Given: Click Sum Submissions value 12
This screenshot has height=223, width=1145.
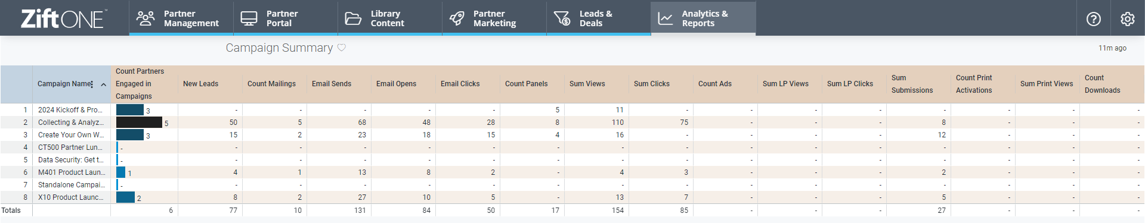Looking at the screenshot, I should click(942, 135).
